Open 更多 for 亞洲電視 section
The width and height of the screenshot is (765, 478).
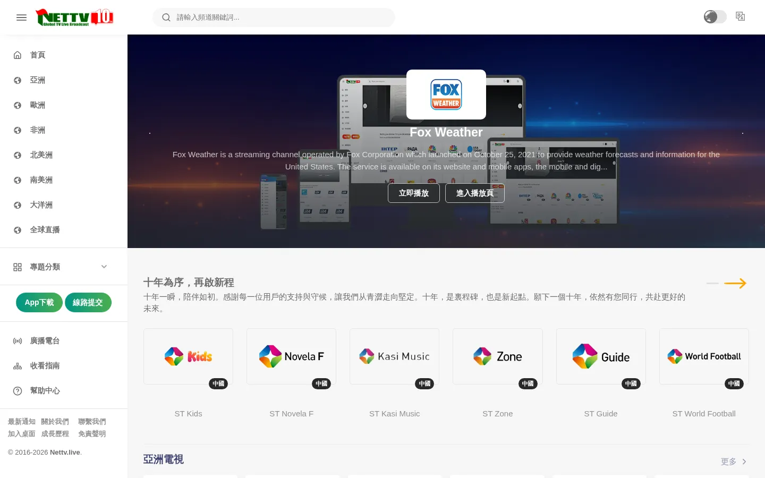[x=734, y=462]
